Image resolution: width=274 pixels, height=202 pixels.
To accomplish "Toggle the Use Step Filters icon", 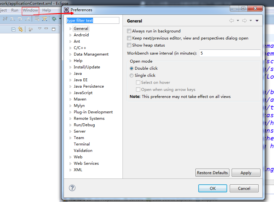I will pyautogui.click(x=45, y=19).
